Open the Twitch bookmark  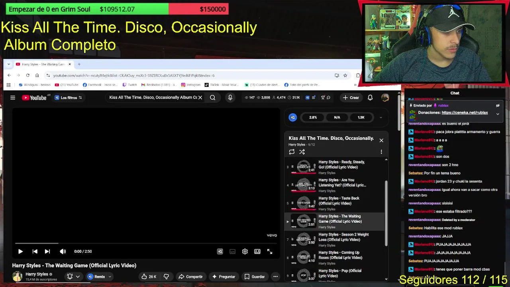pyautogui.click(x=130, y=85)
